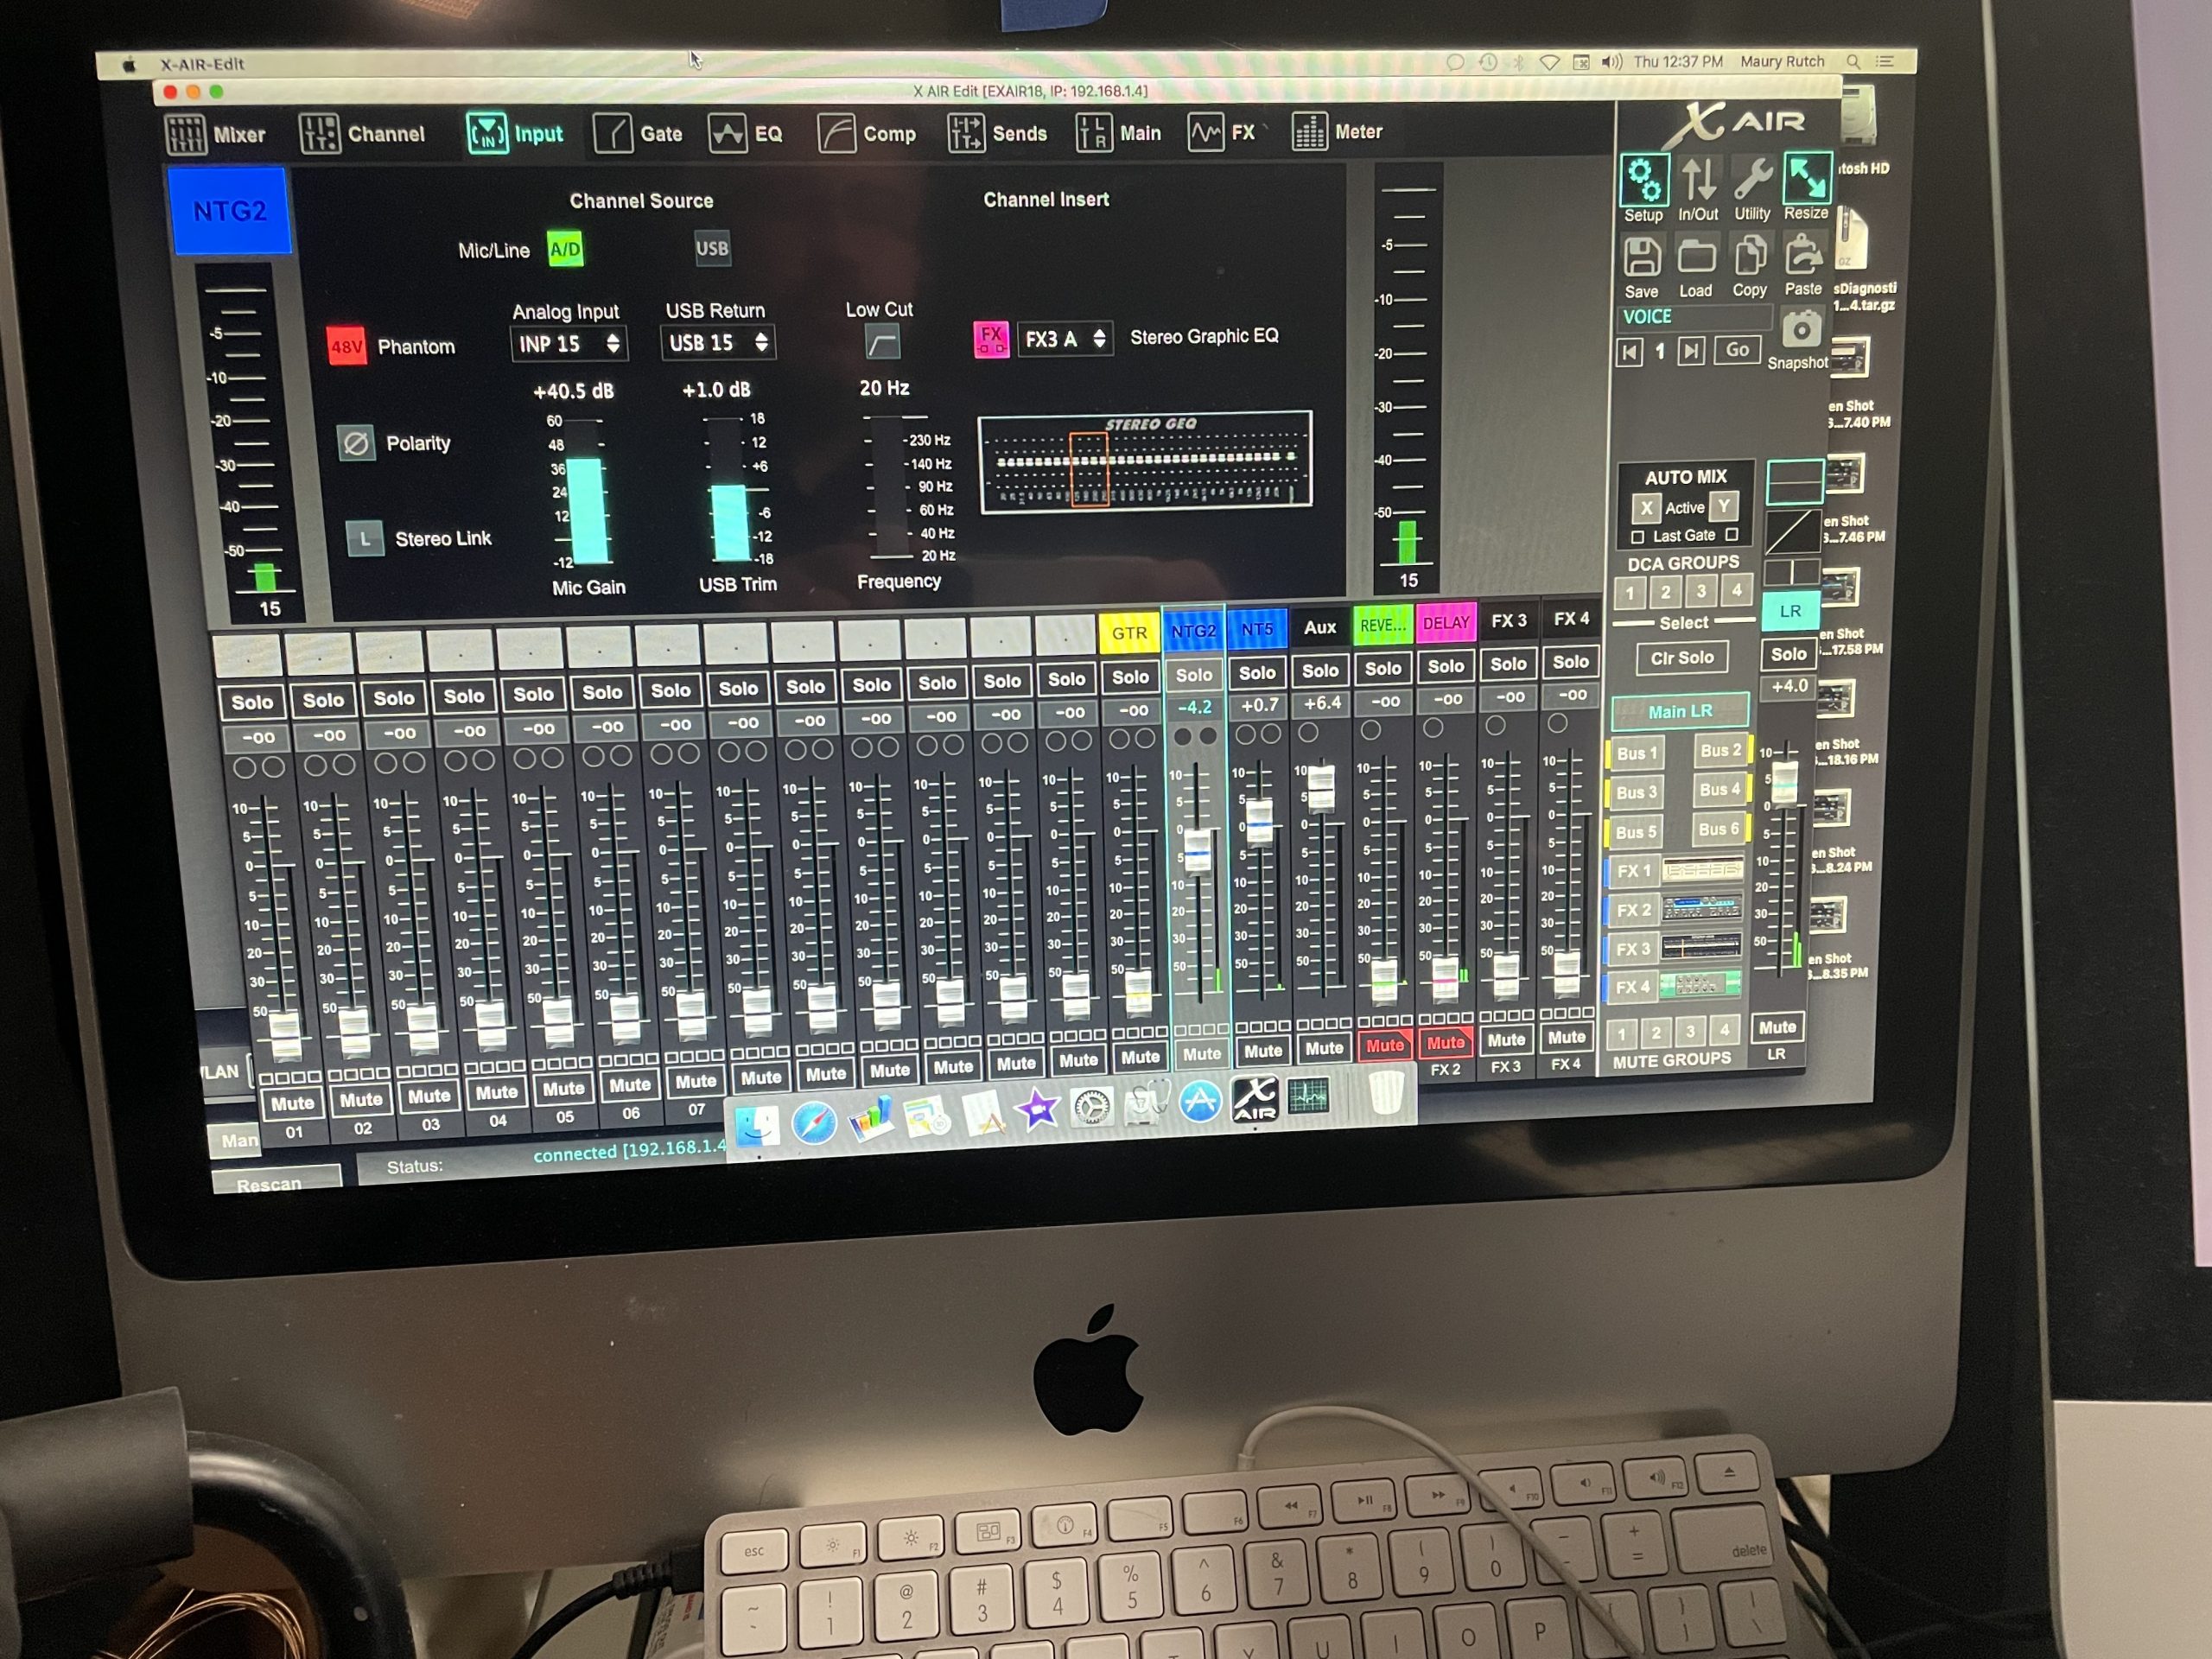The image size is (2212, 1659).
Task: Open the In/Out routing panel
Action: point(1699,180)
